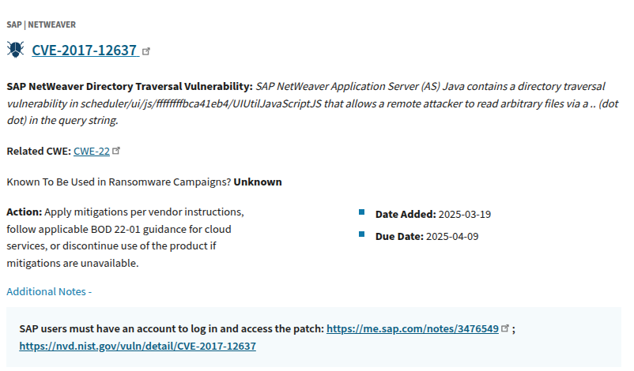Collapse the Additional Notes section
This screenshot has height=371, width=634.
point(49,291)
